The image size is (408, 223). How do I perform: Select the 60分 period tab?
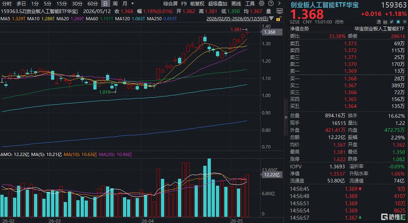click(93, 4)
